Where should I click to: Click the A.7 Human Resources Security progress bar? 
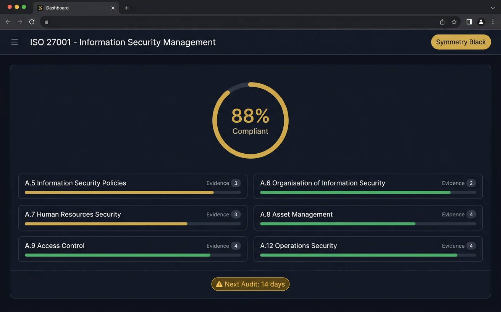point(133,224)
